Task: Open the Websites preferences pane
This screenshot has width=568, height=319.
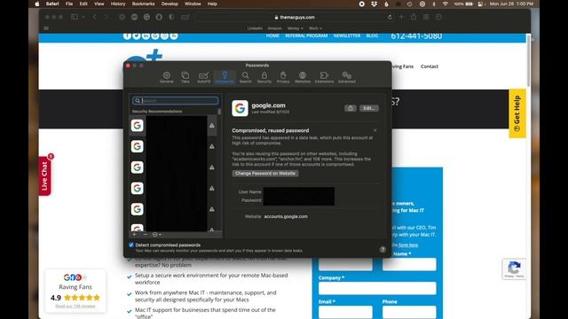Action: (x=303, y=77)
